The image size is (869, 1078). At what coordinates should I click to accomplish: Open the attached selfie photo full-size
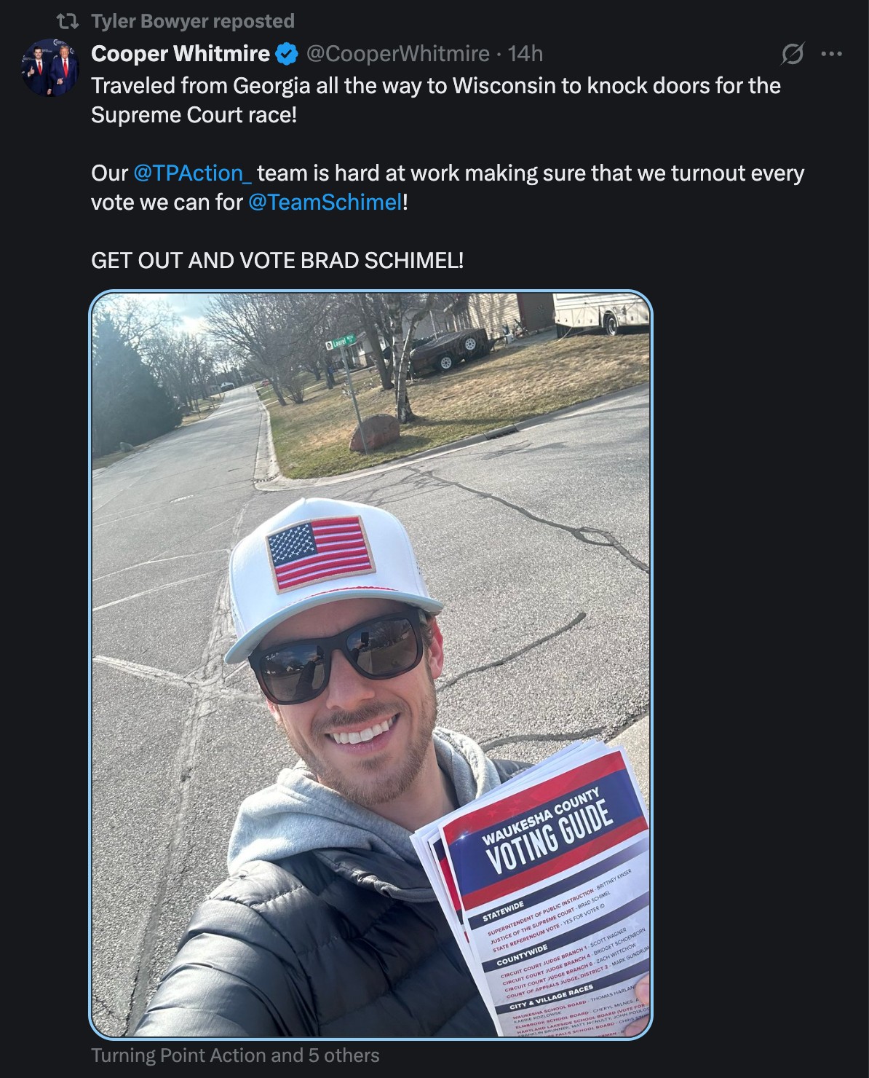(370, 664)
